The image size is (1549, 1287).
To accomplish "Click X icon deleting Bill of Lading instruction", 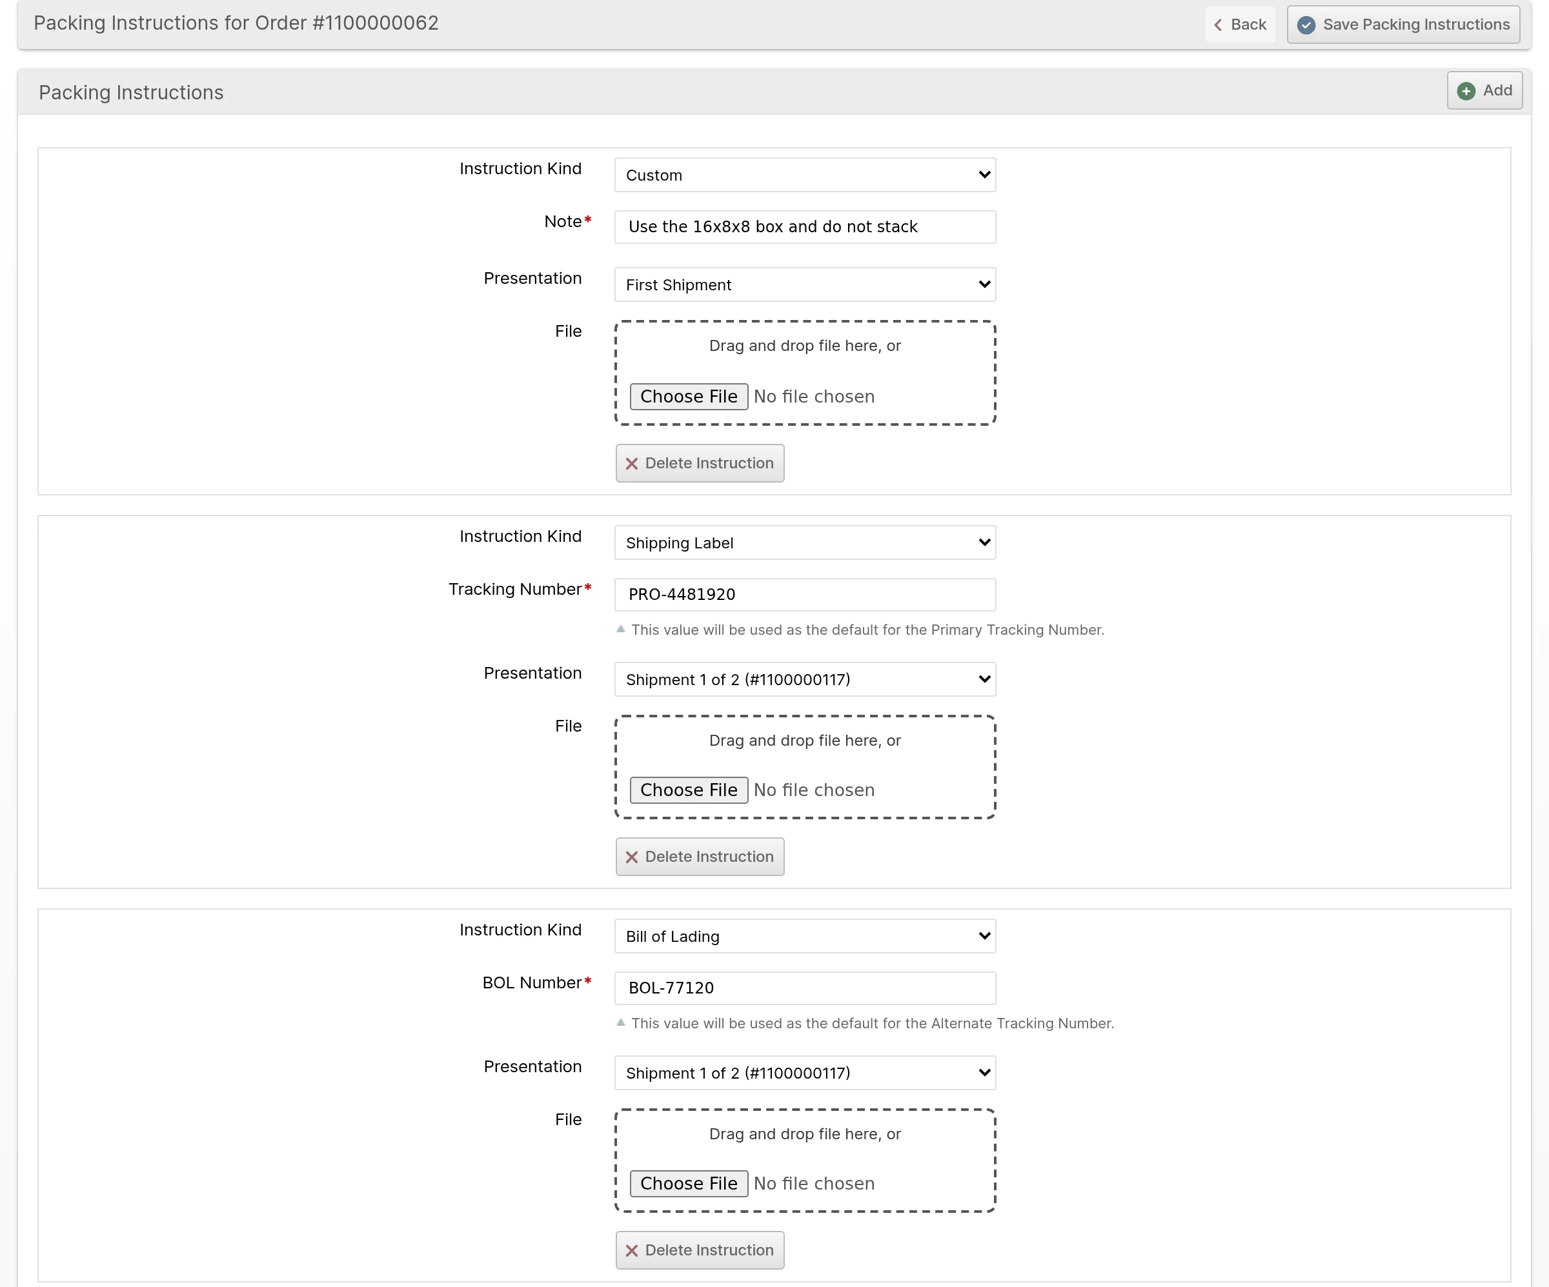I will point(631,1251).
